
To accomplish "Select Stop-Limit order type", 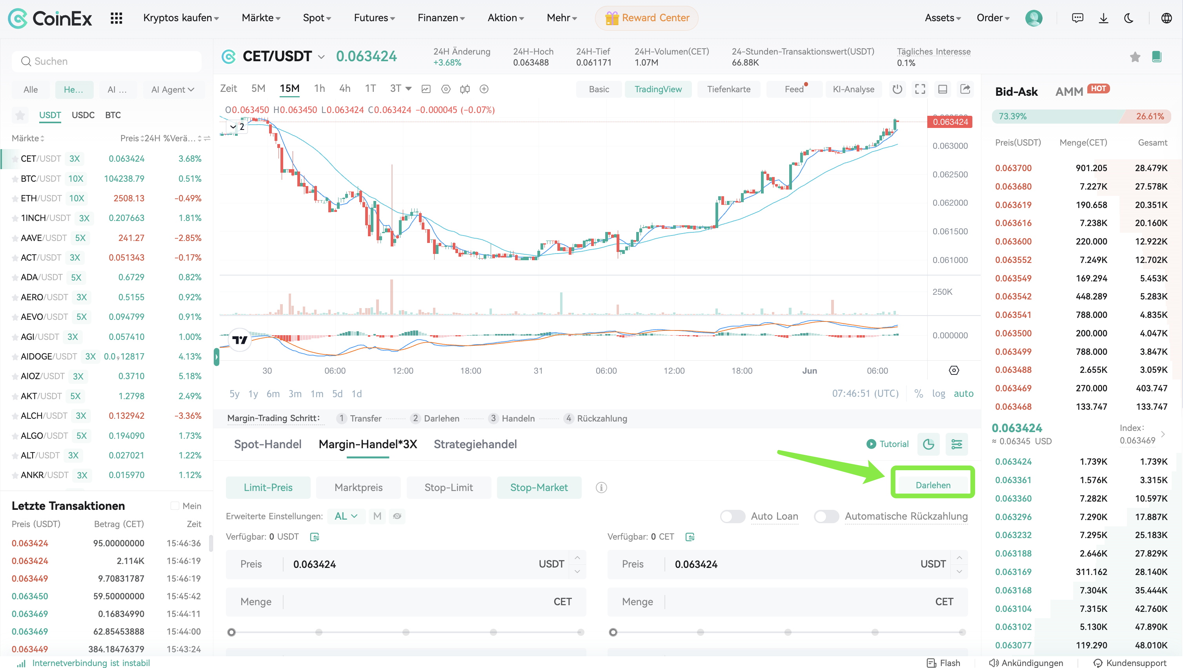I will tap(448, 487).
